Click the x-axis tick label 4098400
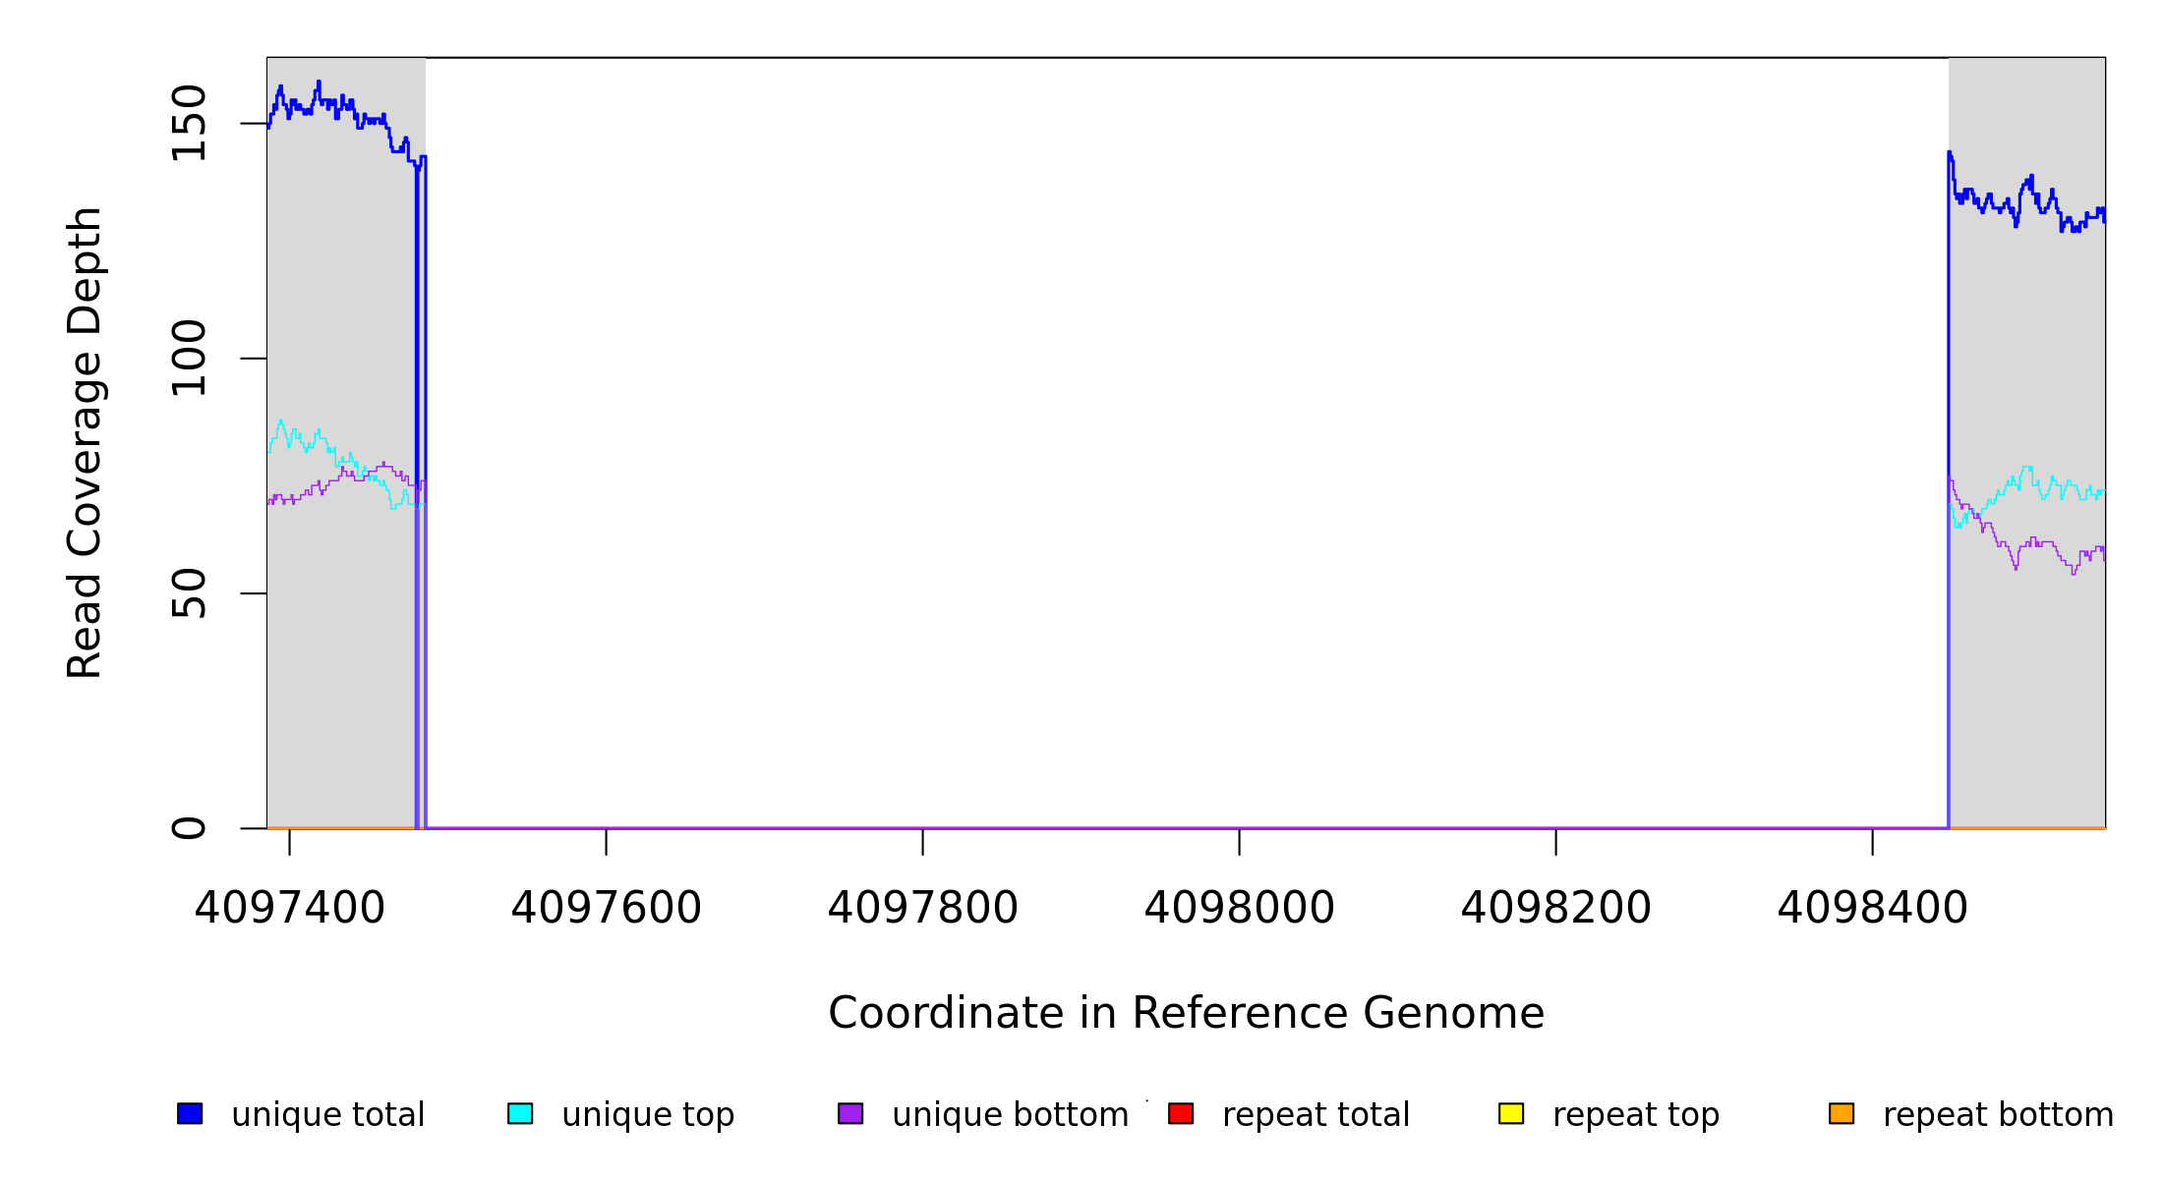 coord(1872,908)
